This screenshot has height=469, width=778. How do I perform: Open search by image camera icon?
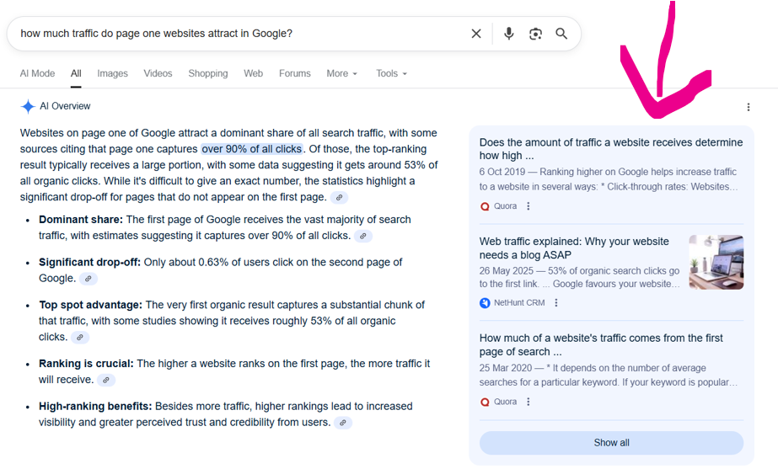point(535,34)
